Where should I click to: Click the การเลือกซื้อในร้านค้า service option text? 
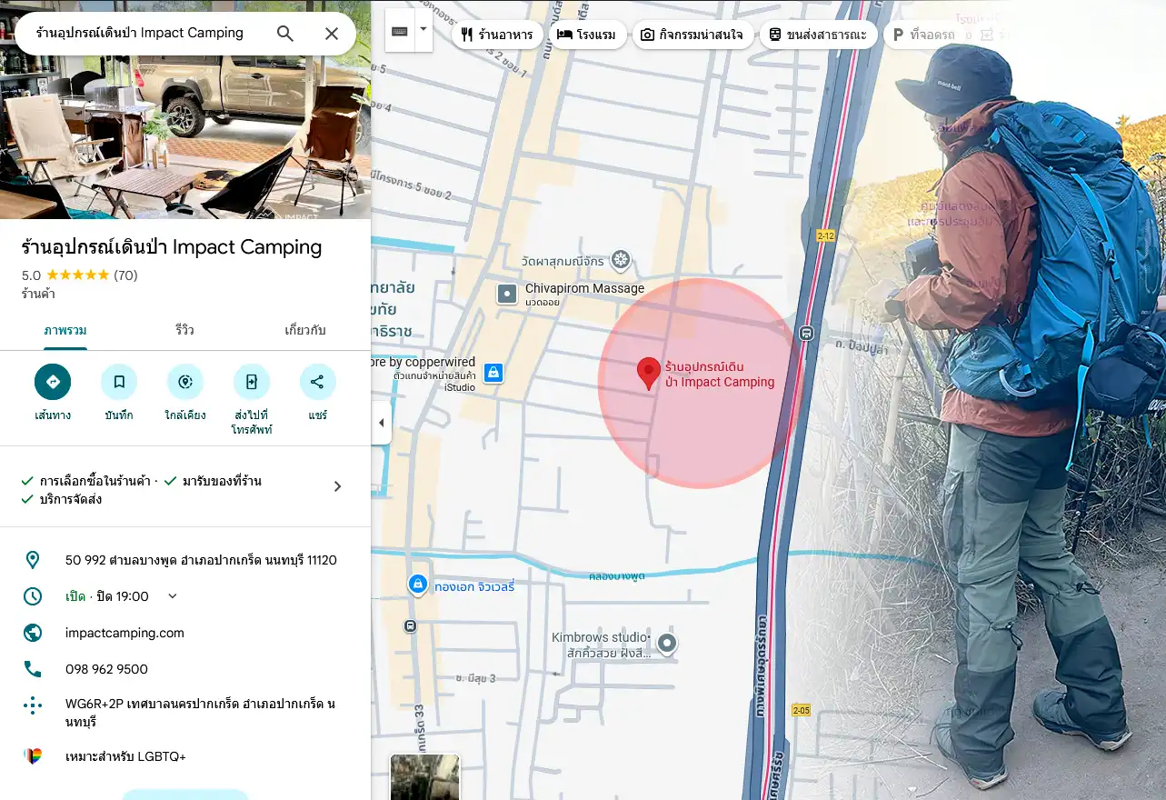click(95, 480)
